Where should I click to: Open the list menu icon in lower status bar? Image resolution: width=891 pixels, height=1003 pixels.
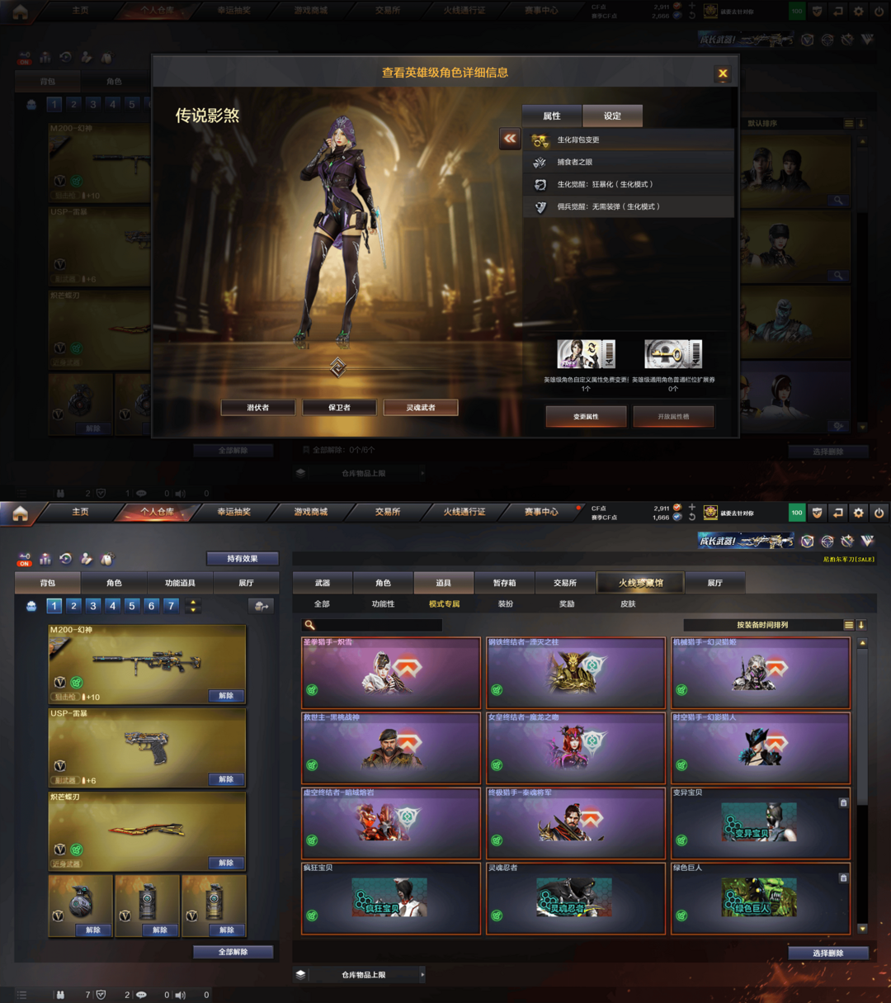click(22, 995)
